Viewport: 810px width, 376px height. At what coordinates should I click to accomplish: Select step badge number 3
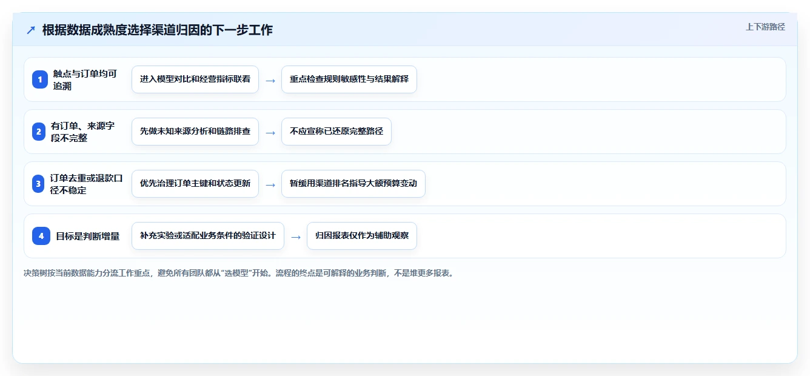(39, 184)
